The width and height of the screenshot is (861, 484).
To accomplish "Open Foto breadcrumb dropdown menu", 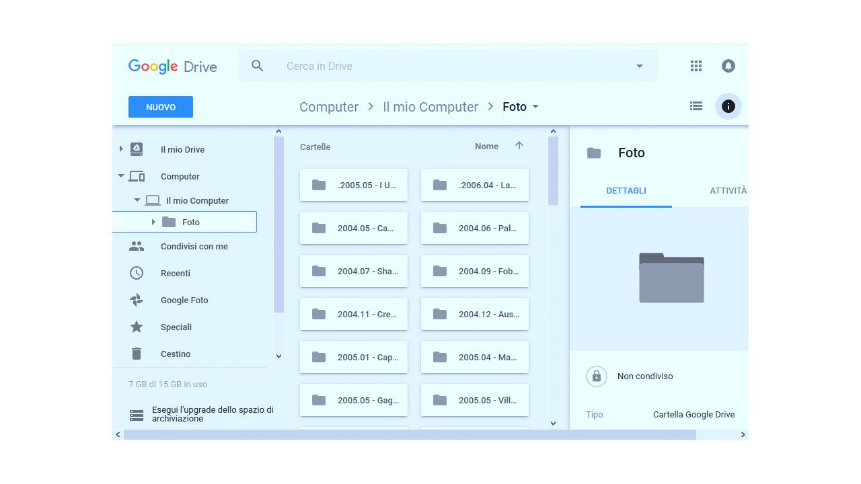I will pos(536,107).
